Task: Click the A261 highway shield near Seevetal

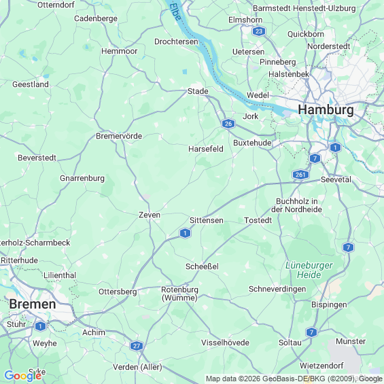Action: (x=300, y=175)
